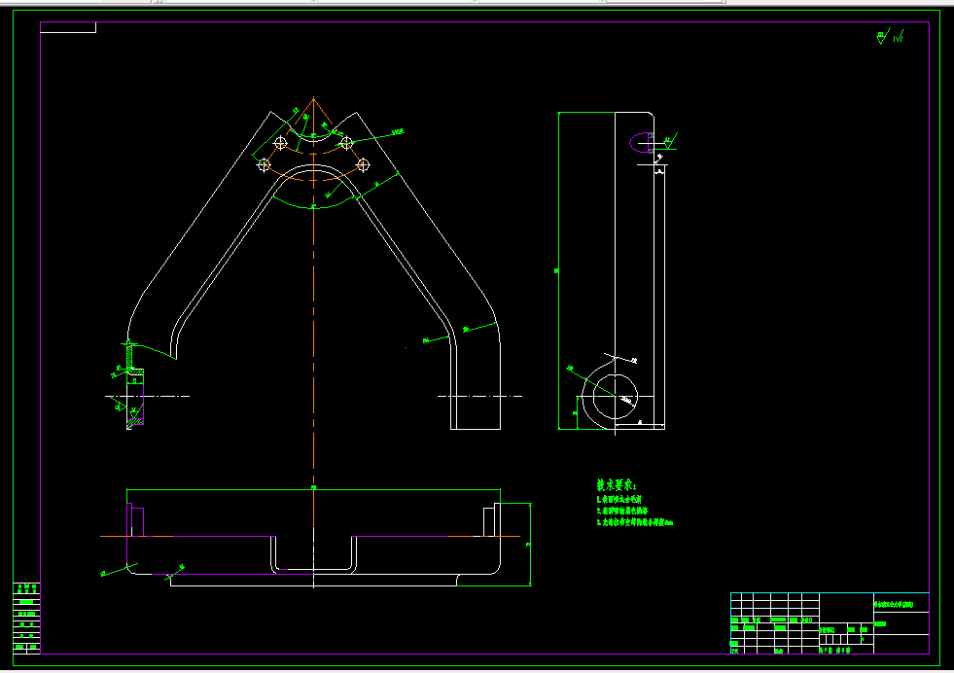Image resolution: width=954 pixels, height=673 pixels.
Task: Select the large bore circle in the side view
Action: [x=615, y=397]
